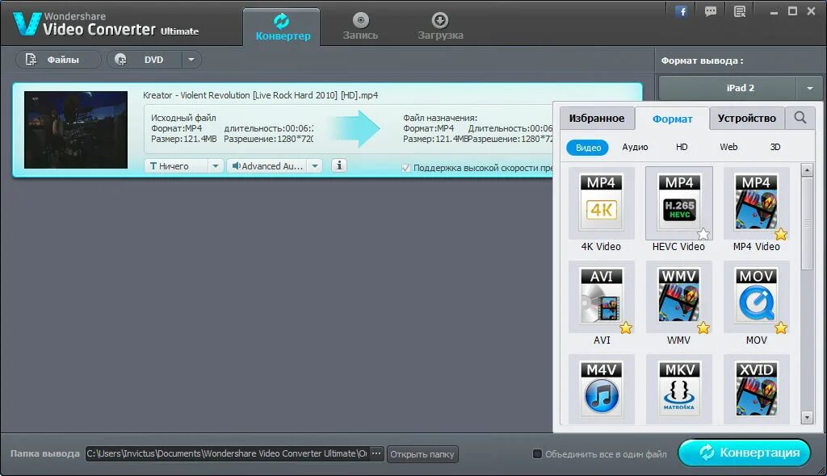Select the Web category
The width and height of the screenshot is (827, 476).
pyautogui.click(x=728, y=147)
